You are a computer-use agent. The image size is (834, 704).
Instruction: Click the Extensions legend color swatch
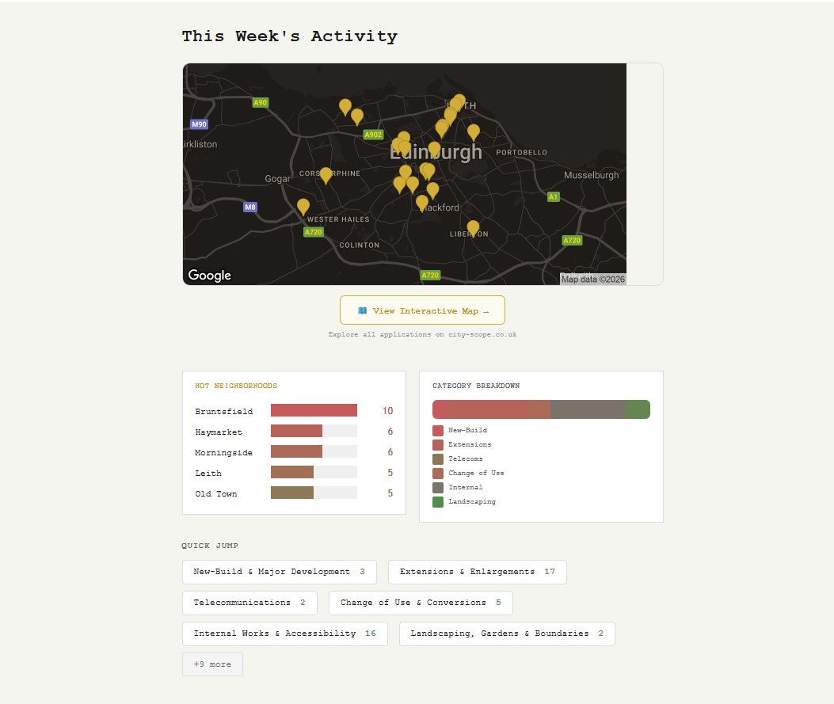(x=438, y=445)
